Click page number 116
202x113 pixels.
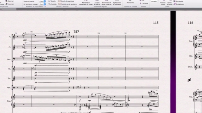(190, 23)
